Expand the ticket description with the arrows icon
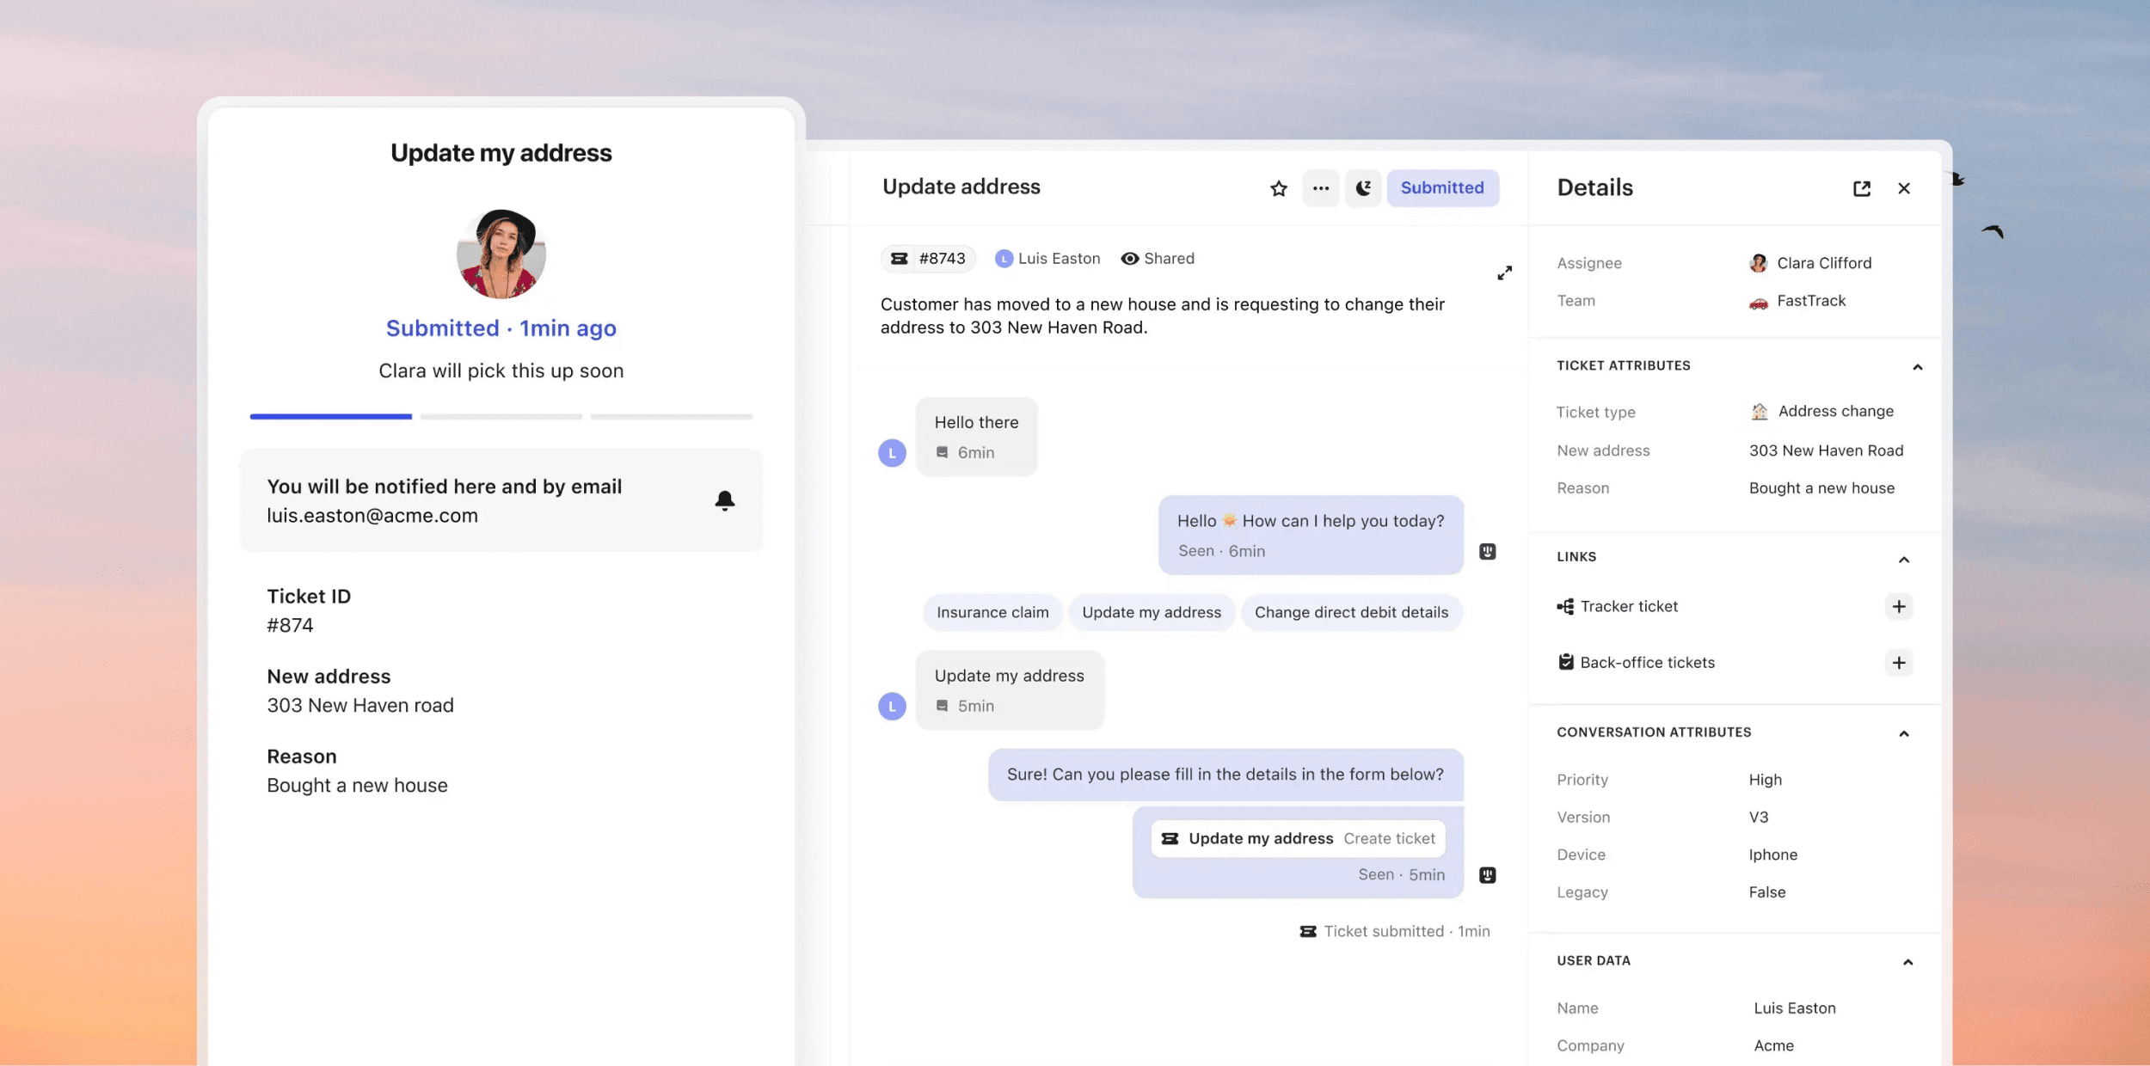The width and height of the screenshot is (2150, 1066). 1504,273
